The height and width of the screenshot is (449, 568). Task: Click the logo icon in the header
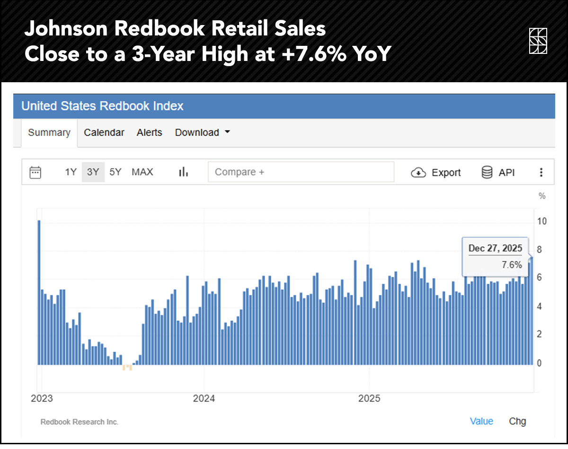(538, 41)
